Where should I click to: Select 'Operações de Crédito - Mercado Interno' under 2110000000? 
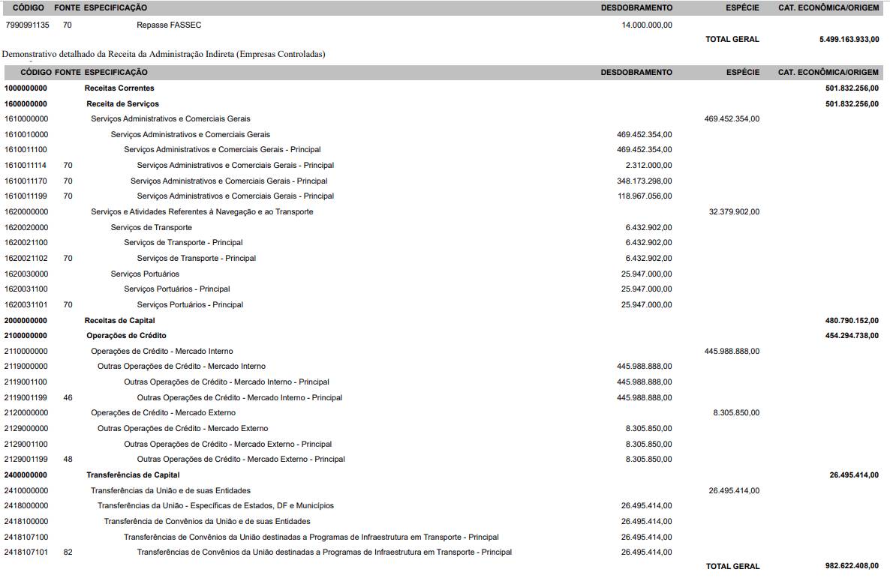(x=162, y=351)
